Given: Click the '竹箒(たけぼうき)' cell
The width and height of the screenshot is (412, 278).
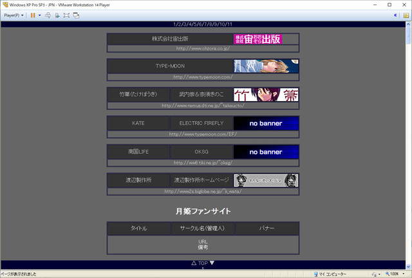Looking at the screenshot, I should (x=138, y=95).
